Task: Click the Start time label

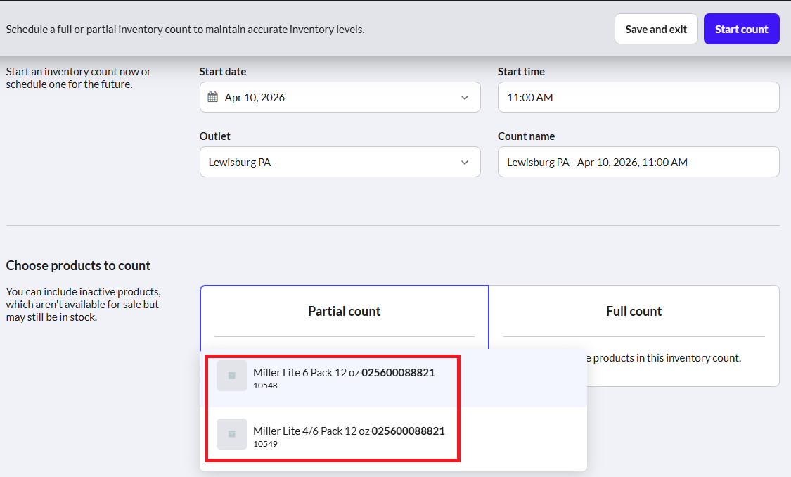Action: [x=521, y=72]
